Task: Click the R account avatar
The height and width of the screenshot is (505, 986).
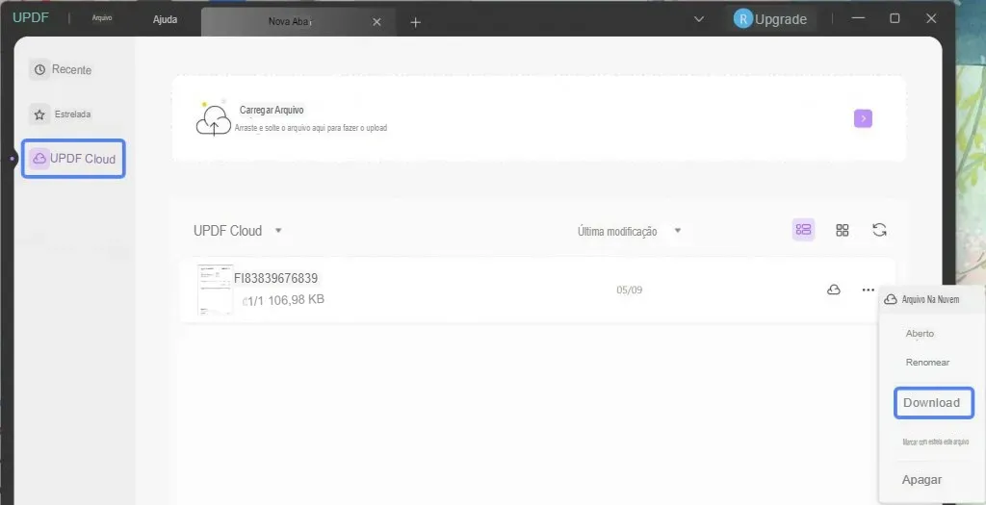Action: tap(742, 19)
